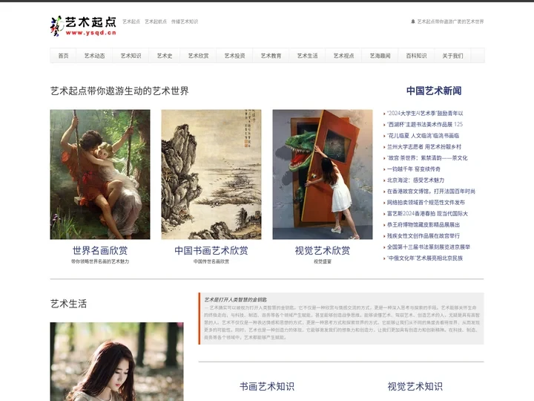Select 关于我们 in the nav bar

coord(452,56)
